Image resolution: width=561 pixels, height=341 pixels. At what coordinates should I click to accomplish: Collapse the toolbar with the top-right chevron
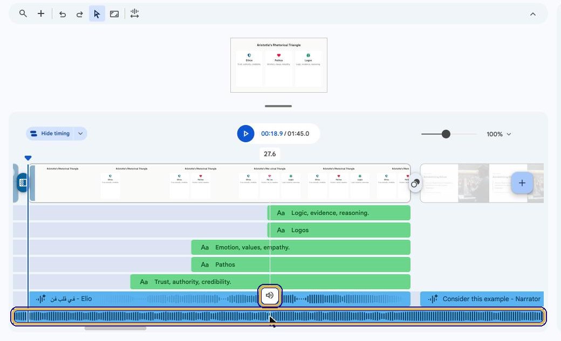click(x=533, y=15)
